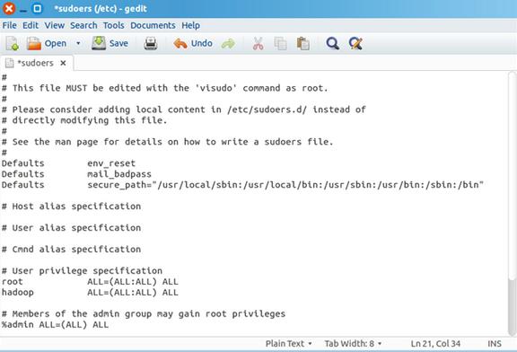
Task: Save the sudoers file
Action: (x=110, y=43)
